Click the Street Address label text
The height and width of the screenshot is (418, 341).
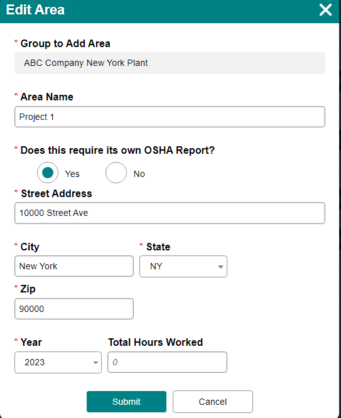point(57,193)
